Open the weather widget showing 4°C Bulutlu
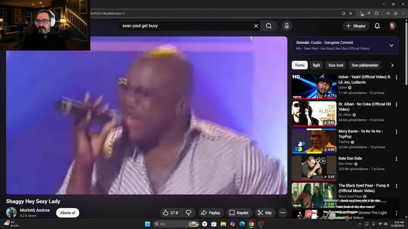Screen dimensions: 408x229 click(x=11, y=224)
